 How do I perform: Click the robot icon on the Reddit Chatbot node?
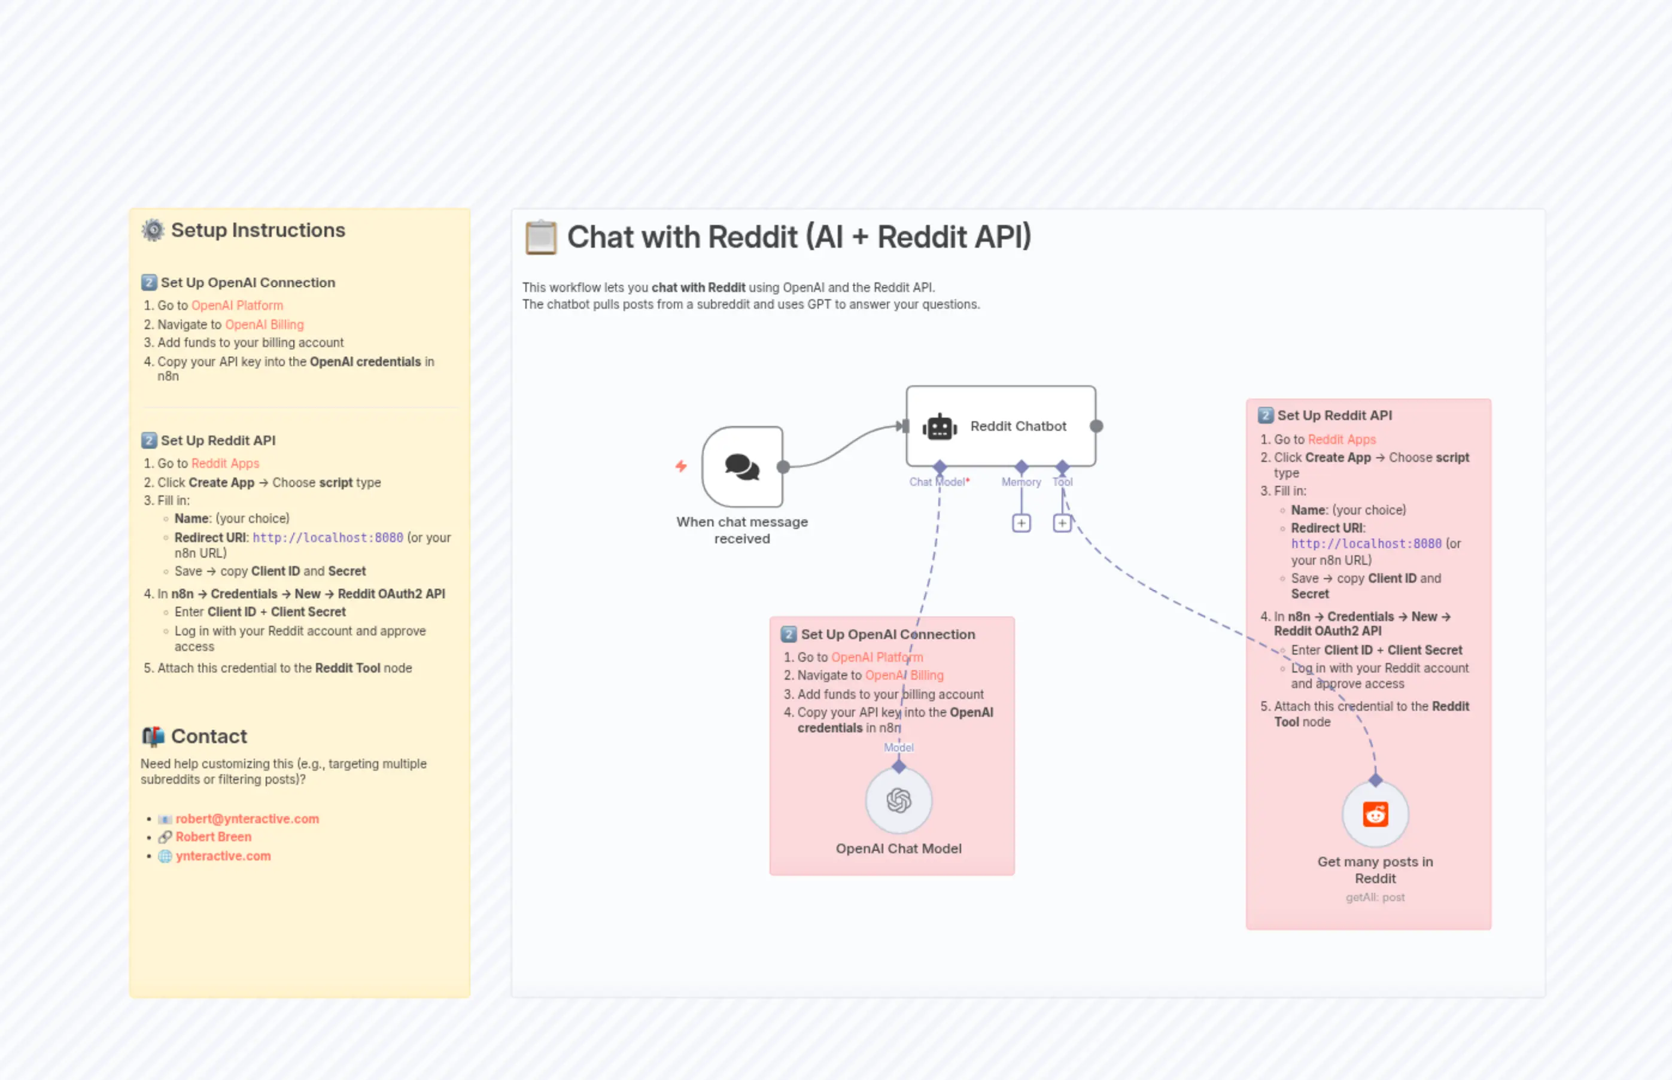pos(940,427)
